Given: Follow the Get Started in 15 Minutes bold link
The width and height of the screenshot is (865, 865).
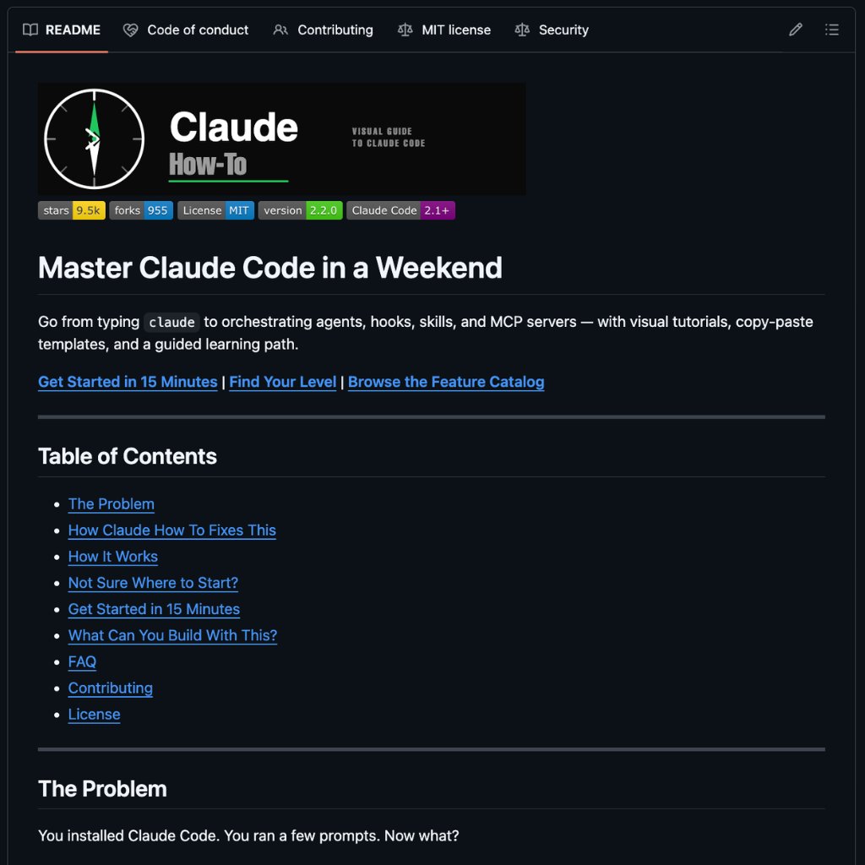Looking at the screenshot, I should (x=128, y=382).
